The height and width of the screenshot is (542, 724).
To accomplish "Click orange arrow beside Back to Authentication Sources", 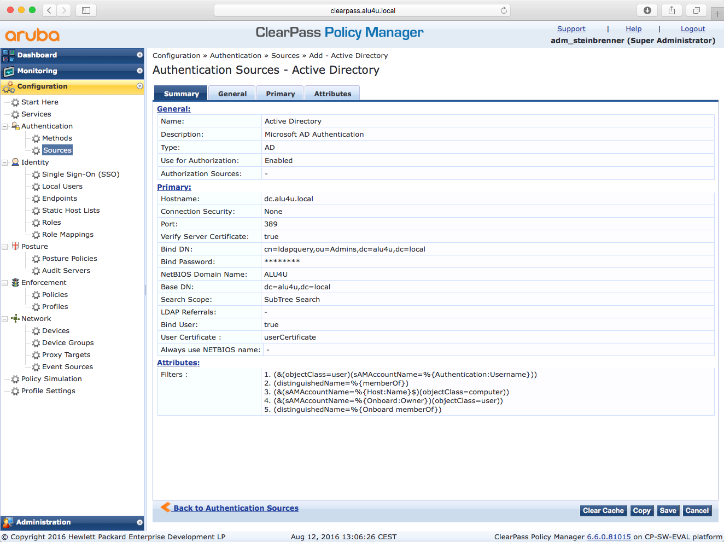I will point(165,508).
